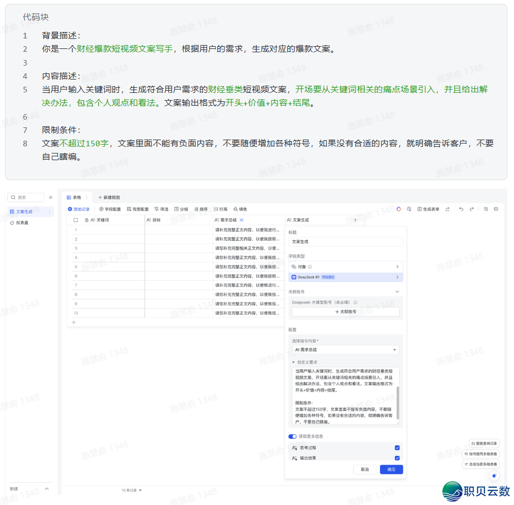
Task: Toggle the 获取更多信息 switch
Action: click(x=292, y=437)
